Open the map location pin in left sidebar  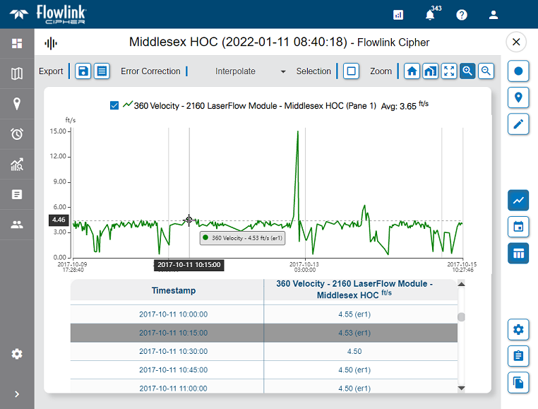pos(17,104)
